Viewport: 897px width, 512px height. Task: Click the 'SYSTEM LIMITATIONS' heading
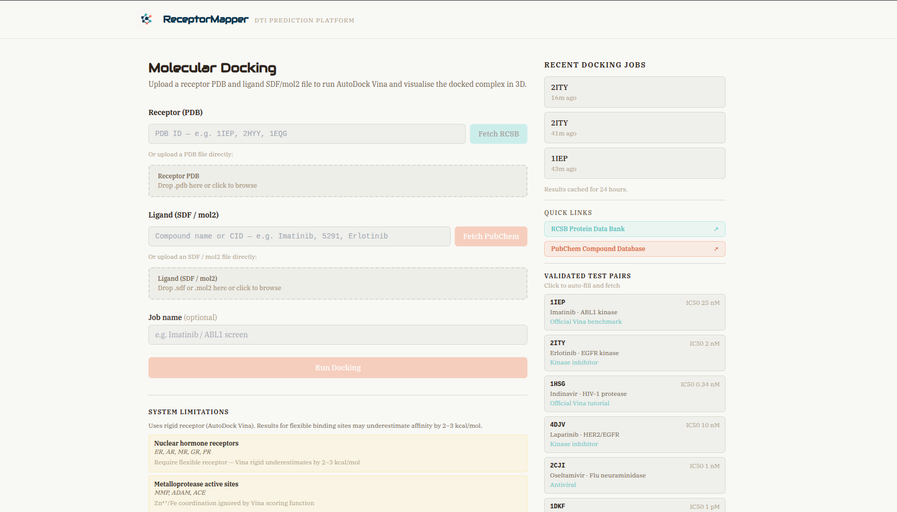(x=188, y=412)
